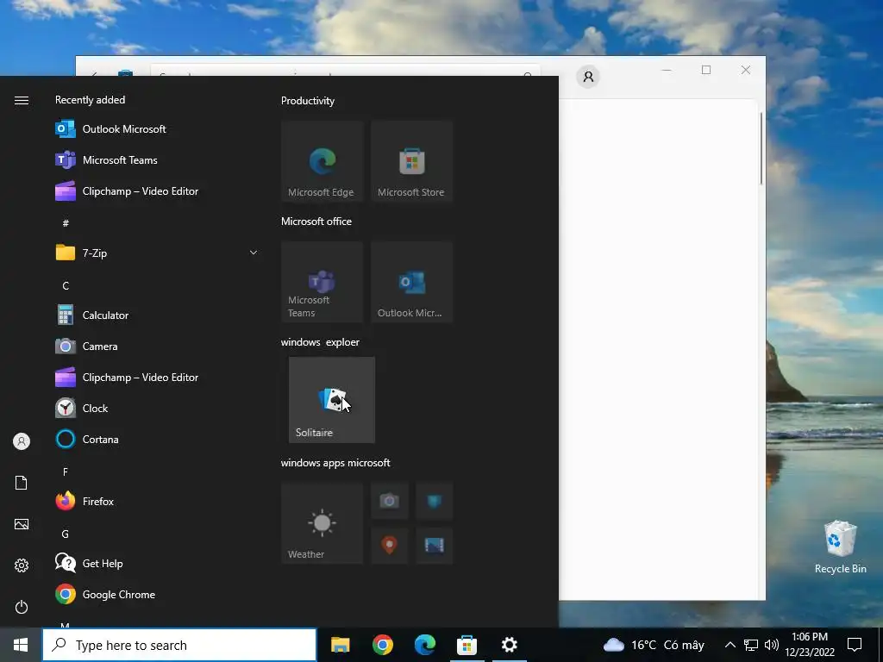
Task: Open the notification center icon
Action: click(x=855, y=645)
